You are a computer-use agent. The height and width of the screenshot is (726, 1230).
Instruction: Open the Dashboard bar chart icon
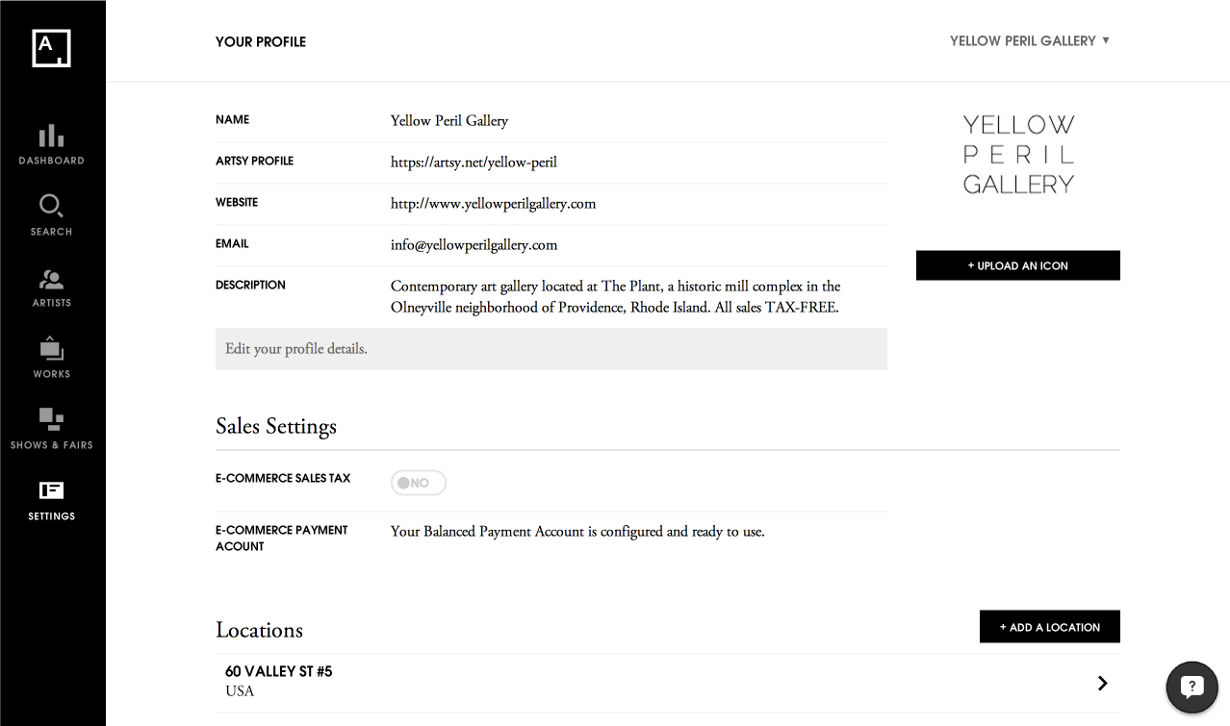click(51, 137)
